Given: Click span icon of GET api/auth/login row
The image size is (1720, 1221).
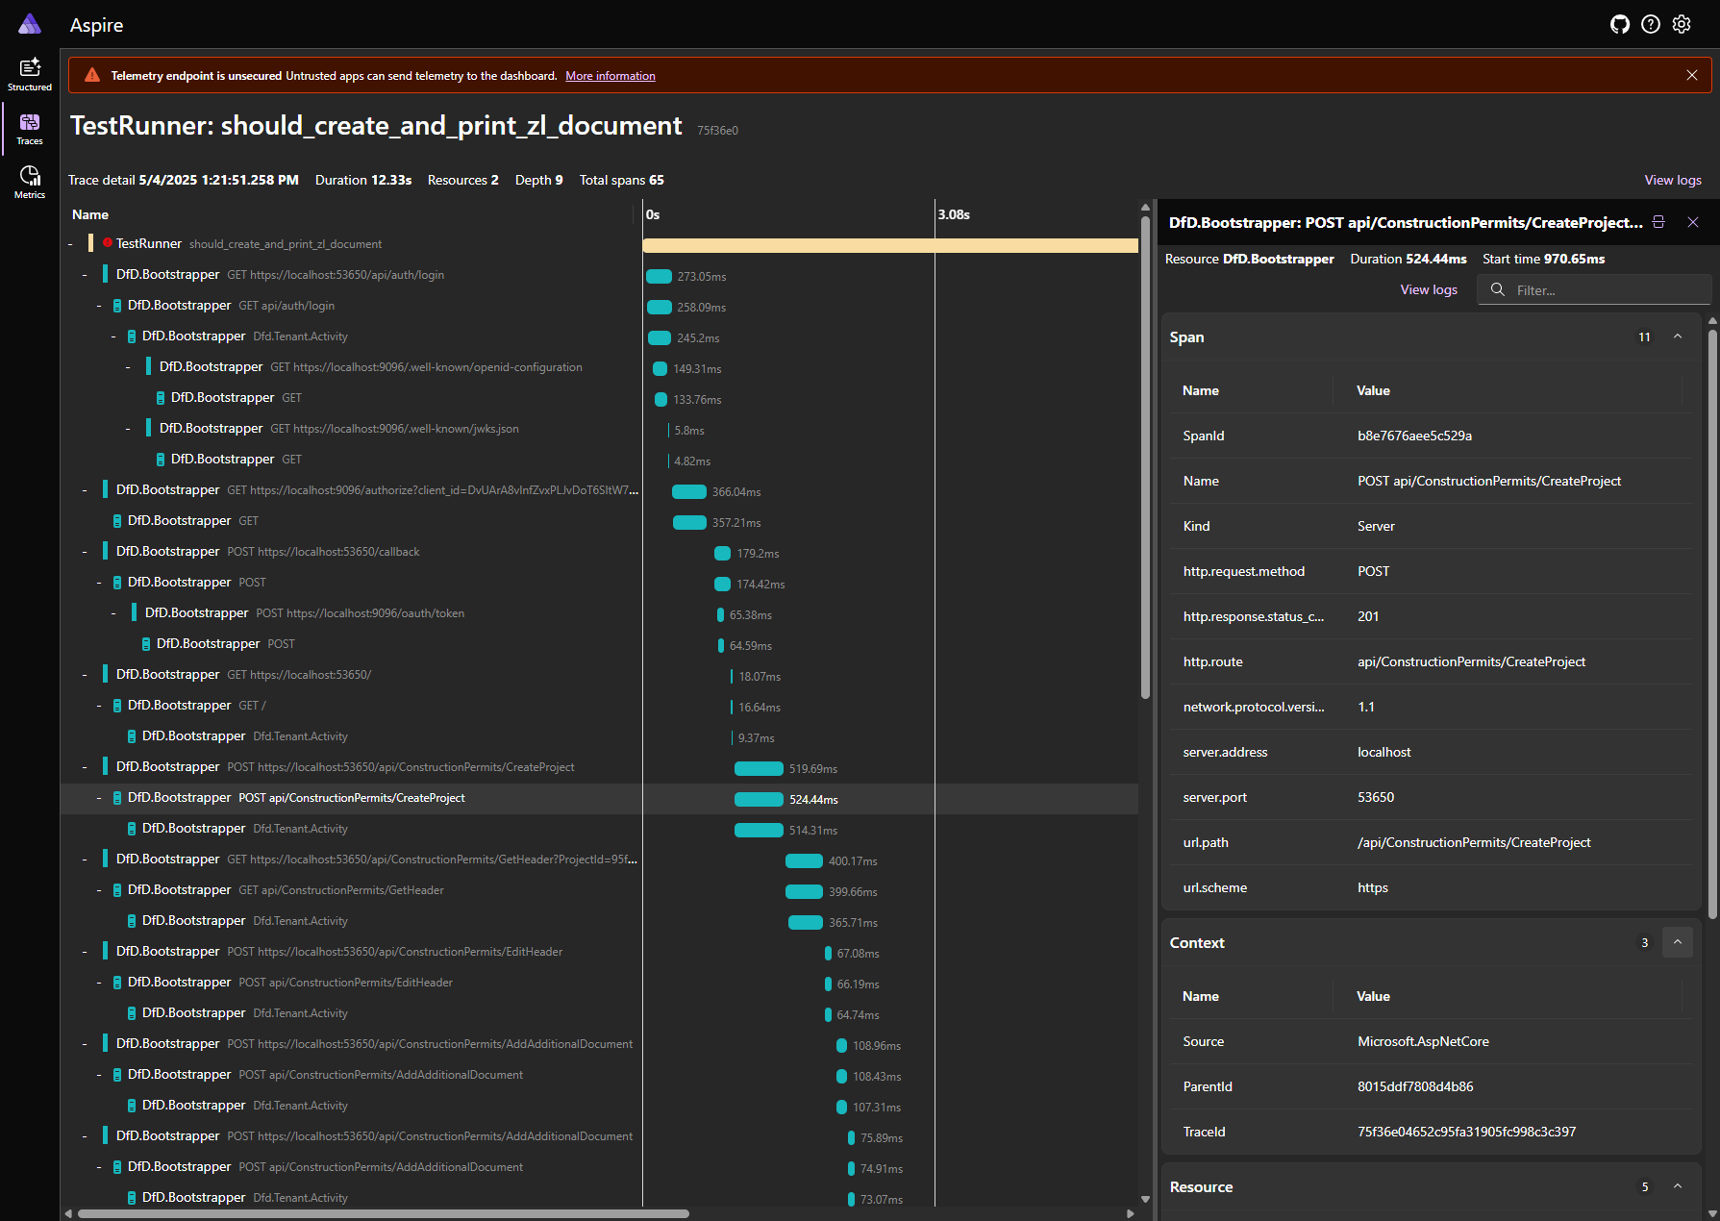Looking at the screenshot, I should (117, 306).
